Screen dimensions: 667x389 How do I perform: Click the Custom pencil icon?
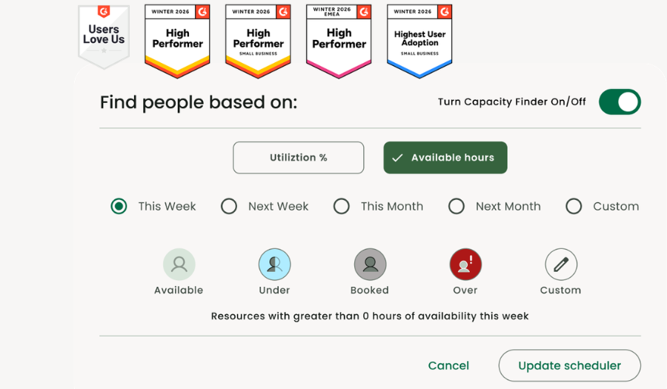tap(561, 264)
